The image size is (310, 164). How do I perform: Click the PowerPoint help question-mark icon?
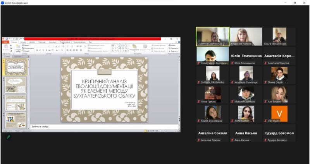[x=179, y=42]
